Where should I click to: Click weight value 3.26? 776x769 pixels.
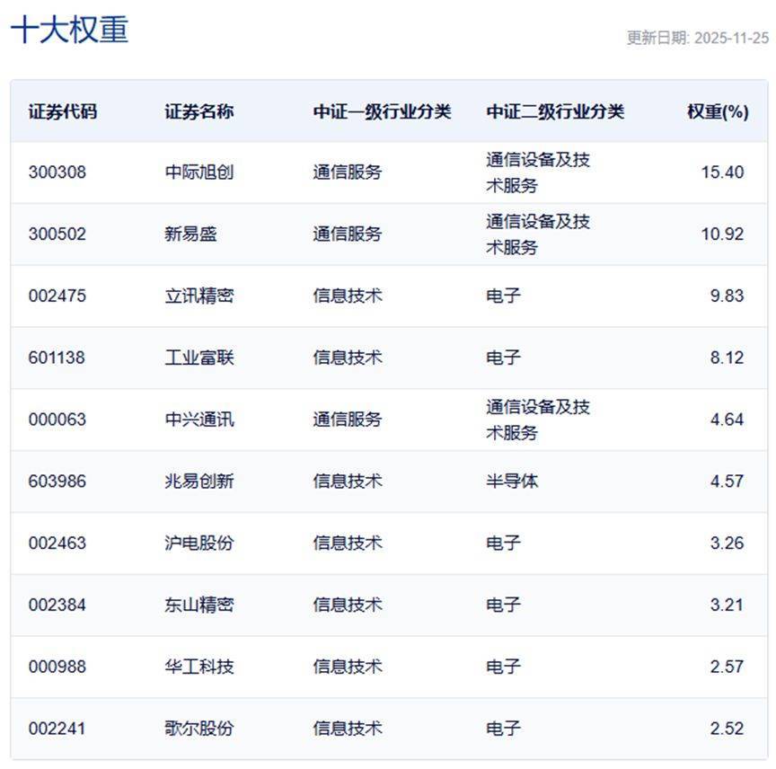point(727,544)
